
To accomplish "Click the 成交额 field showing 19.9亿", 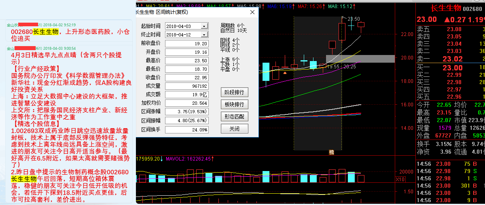I will click(187, 94).
